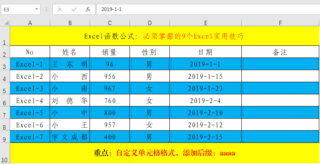Select date cell 2019-1-23
Viewport: 320px width, 164px height.
click(x=205, y=88)
